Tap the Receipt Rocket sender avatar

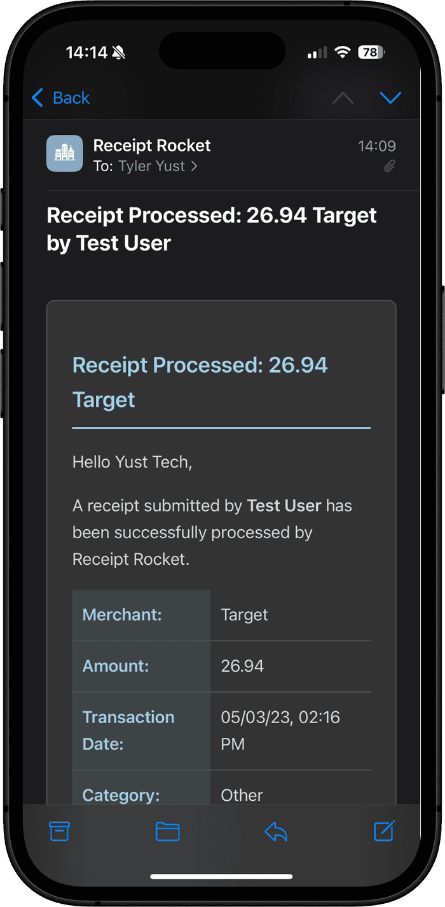point(64,153)
